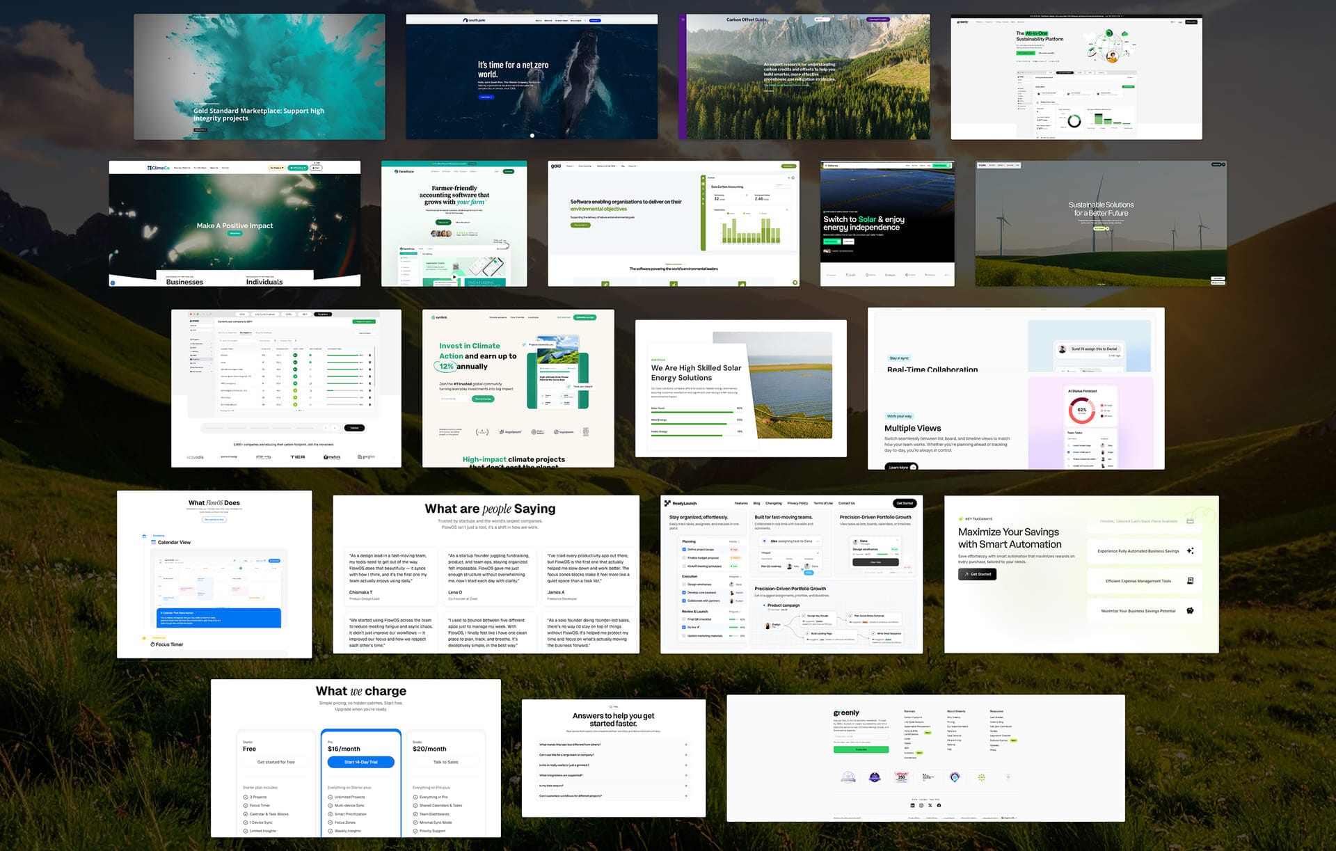Open the Changelog page from the ReadyLaunch navbar
The image size is (1336, 851).
click(x=774, y=503)
